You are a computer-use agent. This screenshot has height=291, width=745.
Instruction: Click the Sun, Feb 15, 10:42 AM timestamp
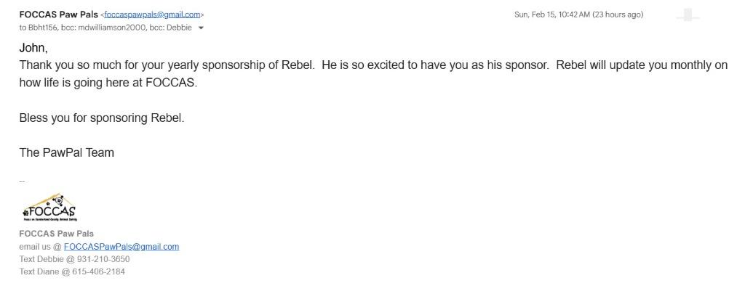click(x=551, y=15)
